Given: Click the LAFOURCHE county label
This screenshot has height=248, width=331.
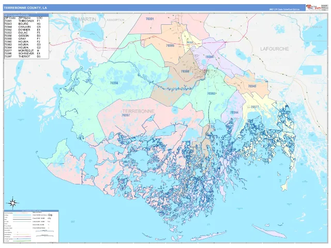Looking at the screenshot, I should point(275,49).
